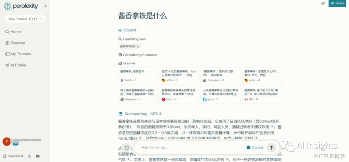The width and height of the screenshot is (349, 162).
Task: Toggle Copilot in the follow-up bar
Action: point(255,147)
